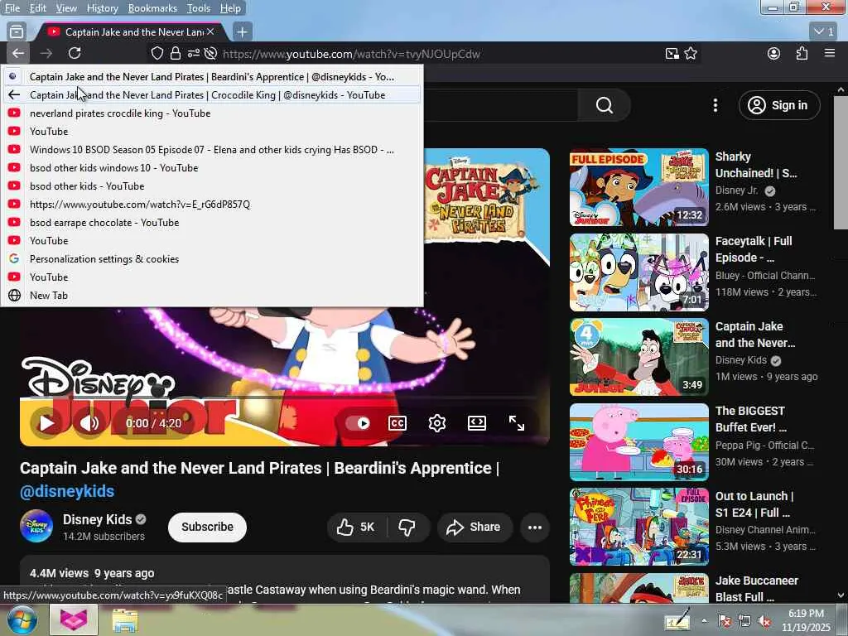Open Firefox account icon

click(774, 53)
